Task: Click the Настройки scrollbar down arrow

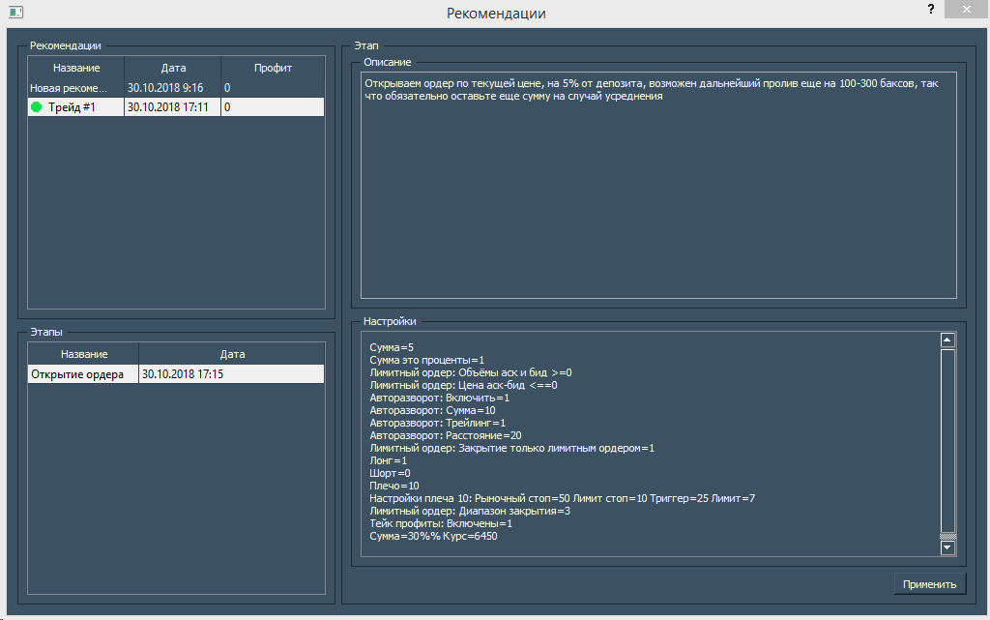Action: point(947,548)
